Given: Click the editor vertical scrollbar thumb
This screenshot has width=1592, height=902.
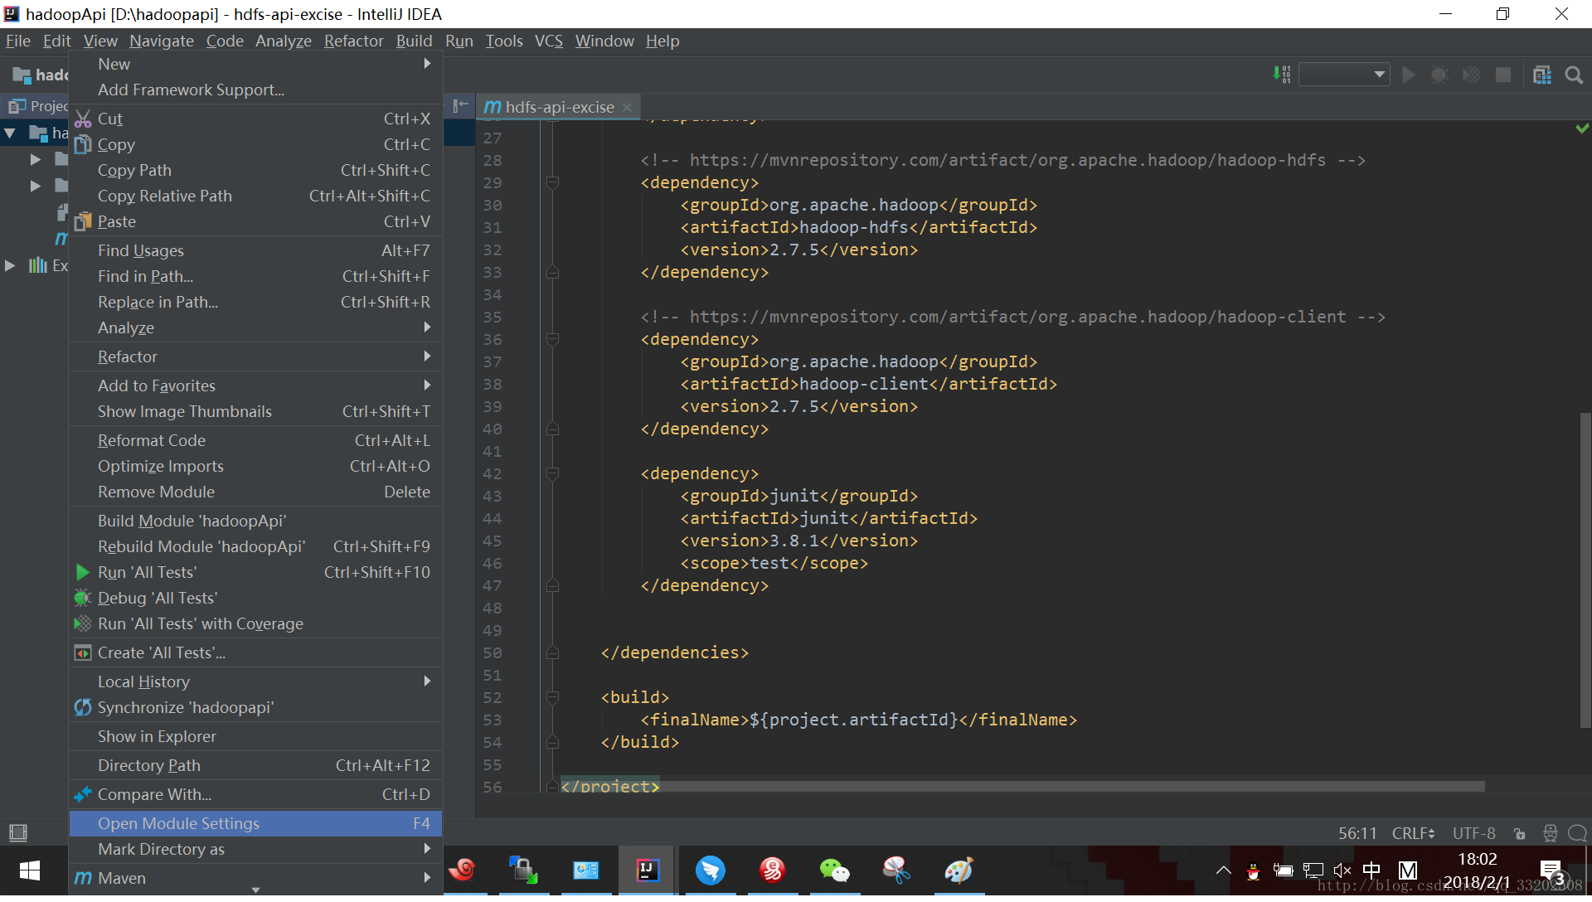Looking at the screenshot, I should click(1585, 570).
